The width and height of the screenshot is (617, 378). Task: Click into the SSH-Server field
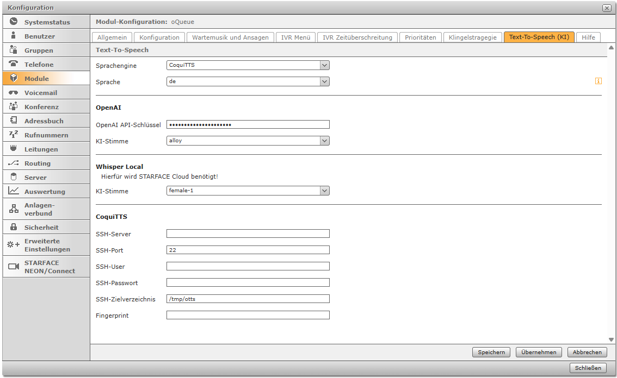[248, 234]
